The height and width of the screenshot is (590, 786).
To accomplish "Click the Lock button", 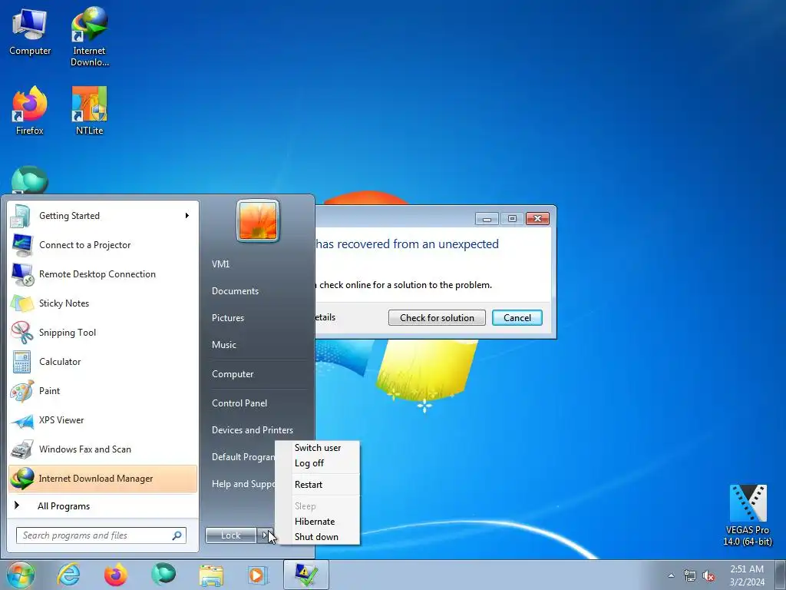I will (230, 535).
